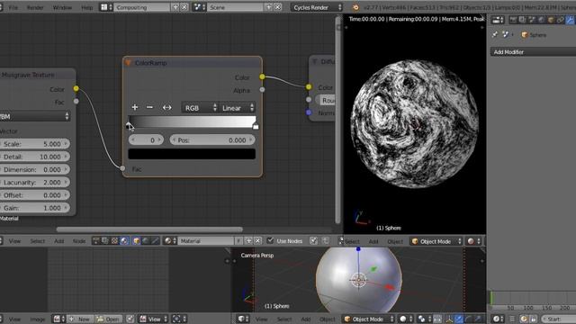576x324 pixels.
Task: Add a color stop to the ColorRamp
Action: point(135,107)
